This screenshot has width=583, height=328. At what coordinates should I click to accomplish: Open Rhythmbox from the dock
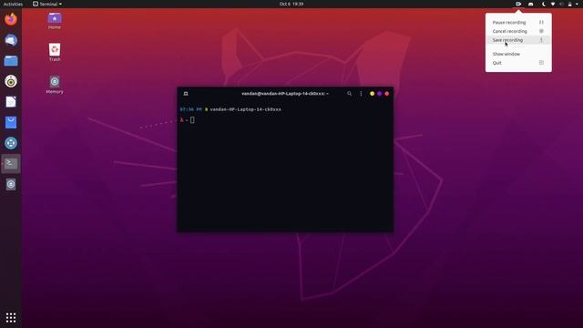click(11, 81)
